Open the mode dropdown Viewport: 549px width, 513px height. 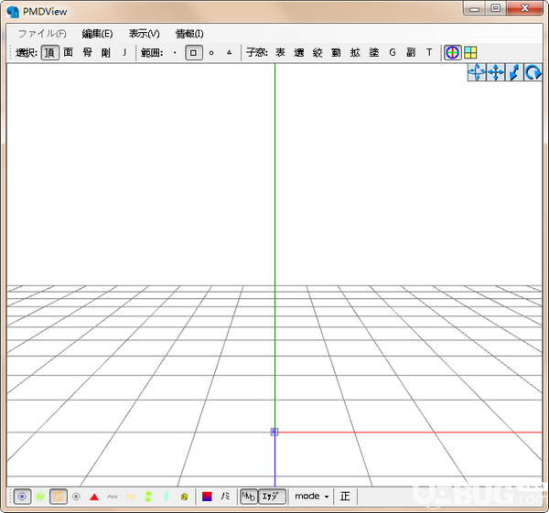tap(311, 497)
